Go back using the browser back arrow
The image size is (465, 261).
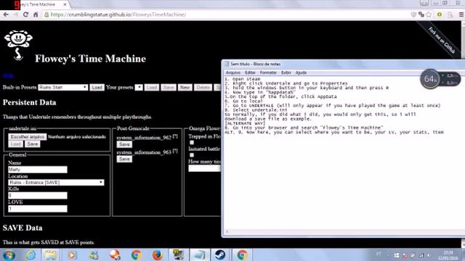(6, 14)
